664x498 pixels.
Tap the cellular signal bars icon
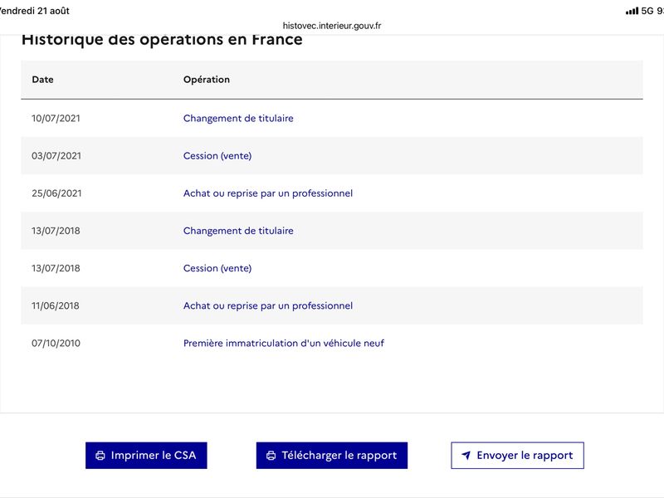pyautogui.click(x=632, y=11)
